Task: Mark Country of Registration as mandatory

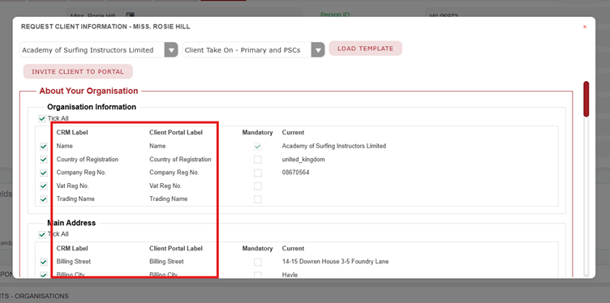Action: (x=257, y=160)
